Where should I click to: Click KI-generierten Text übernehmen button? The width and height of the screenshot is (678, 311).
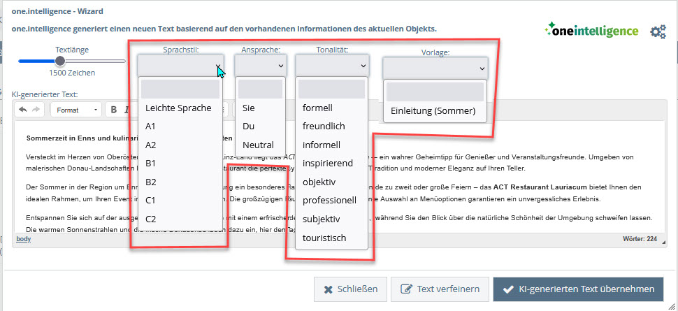tap(578, 289)
